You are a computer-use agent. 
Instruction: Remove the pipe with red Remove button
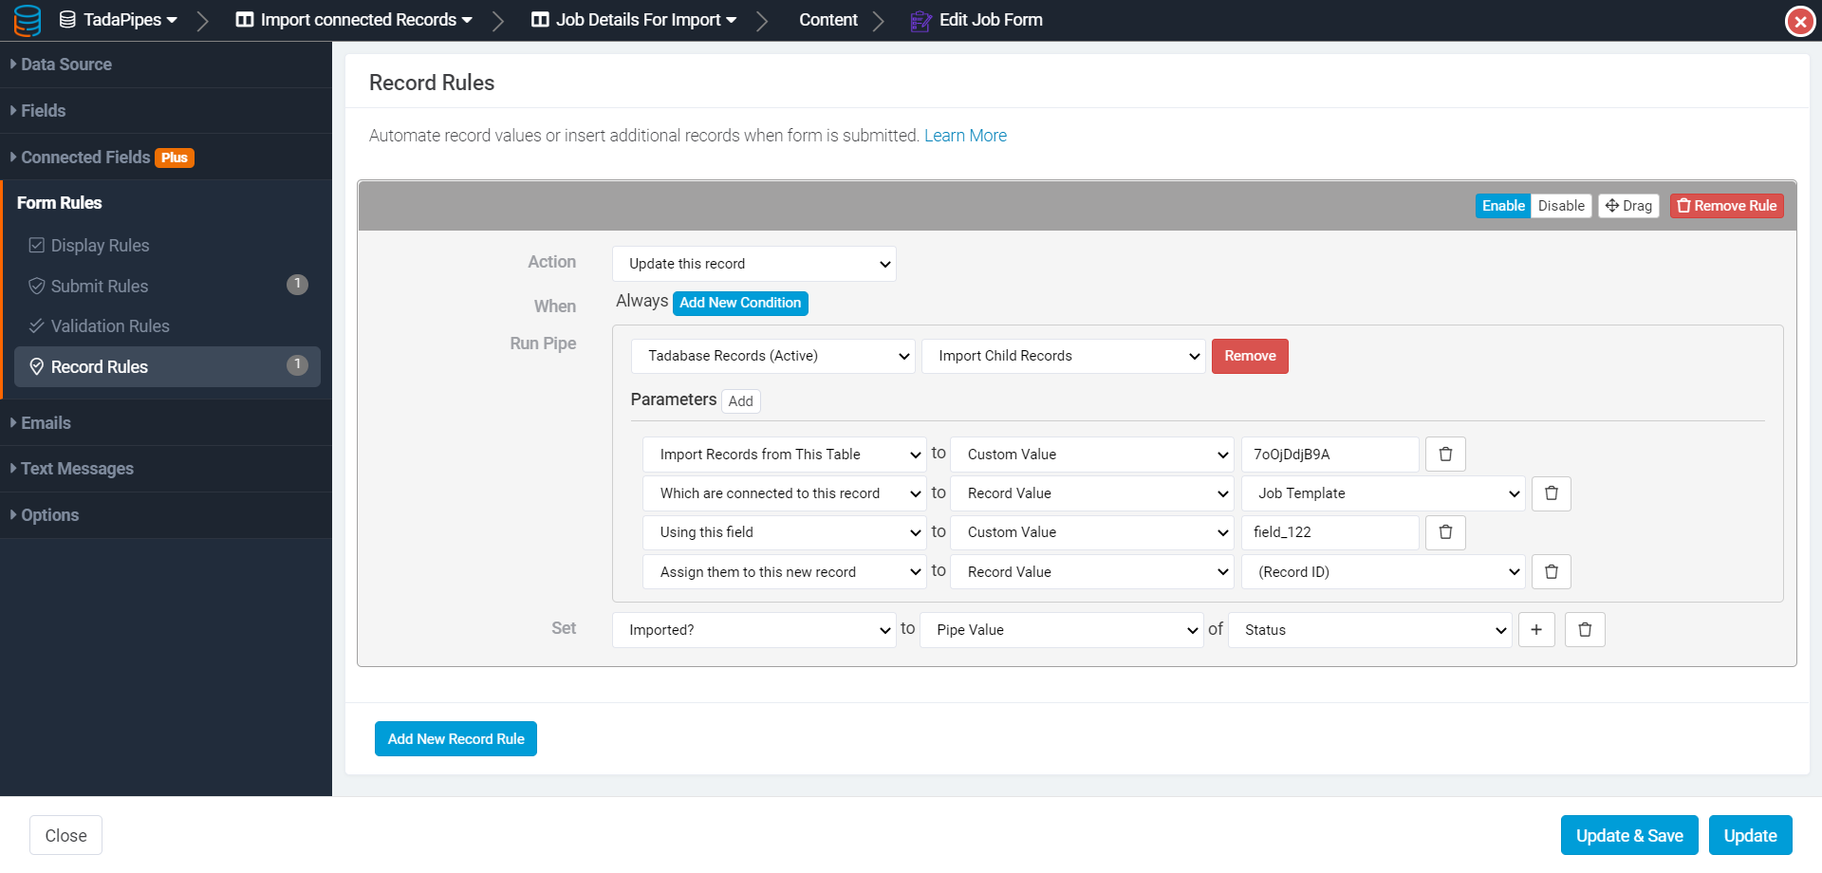click(x=1250, y=356)
